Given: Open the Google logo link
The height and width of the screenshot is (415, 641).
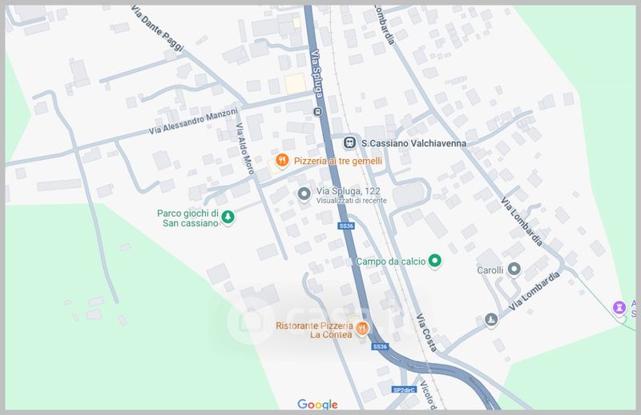Looking at the screenshot, I should coord(317,404).
